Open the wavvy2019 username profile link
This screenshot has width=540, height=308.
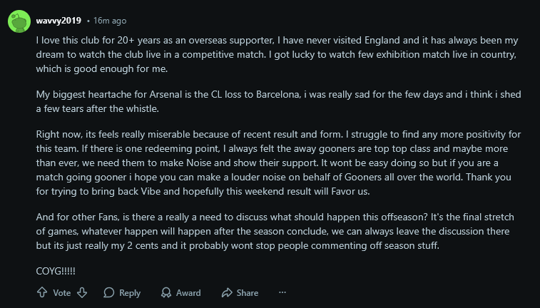click(x=59, y=21)
